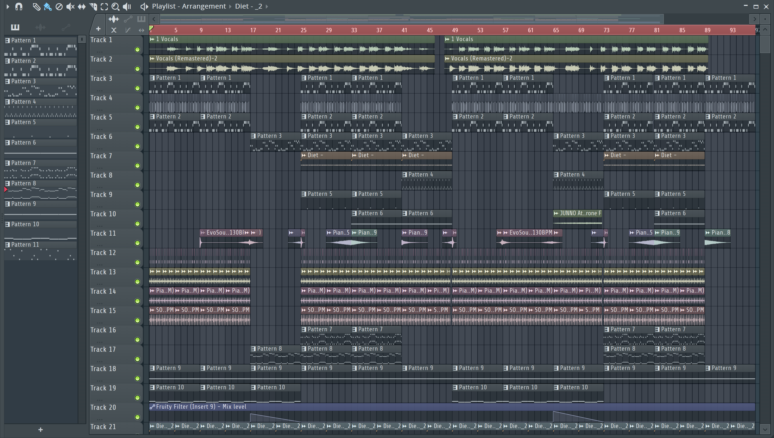Show patterns in picker panel
The width and height of the screenshot is (774, 438).
(15, 27)
